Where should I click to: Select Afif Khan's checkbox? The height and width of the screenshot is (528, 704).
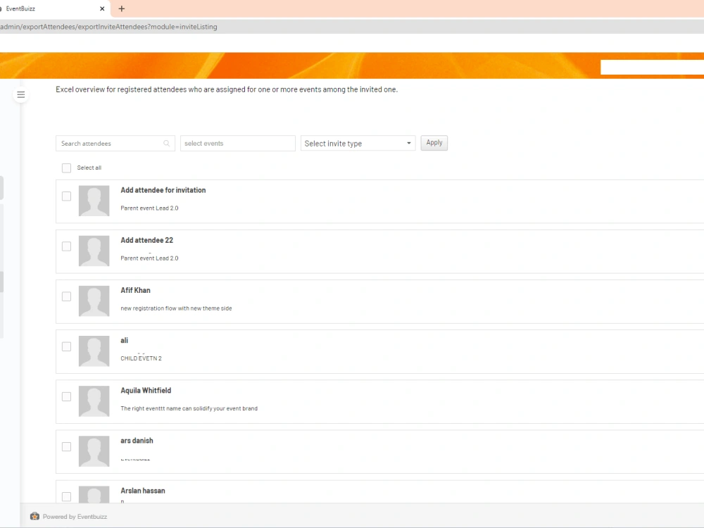point(66,296)
